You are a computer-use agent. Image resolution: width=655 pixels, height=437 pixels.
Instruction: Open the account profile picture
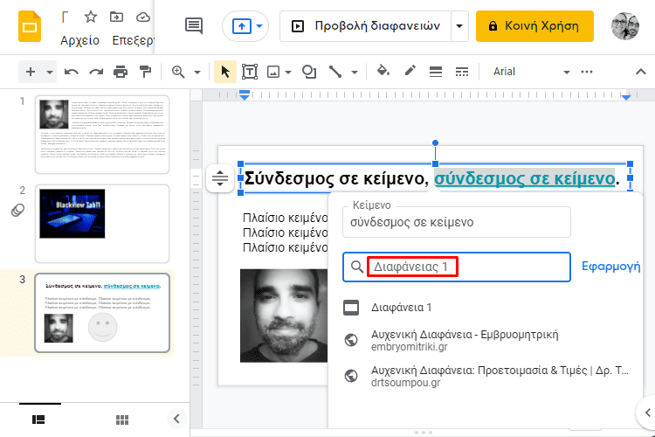625,26
